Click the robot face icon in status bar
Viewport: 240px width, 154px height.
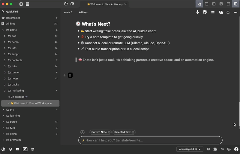coord(229,149)
